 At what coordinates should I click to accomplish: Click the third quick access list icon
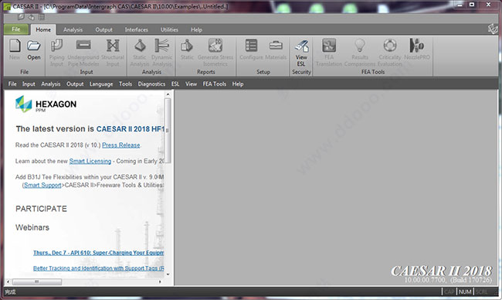42,17
